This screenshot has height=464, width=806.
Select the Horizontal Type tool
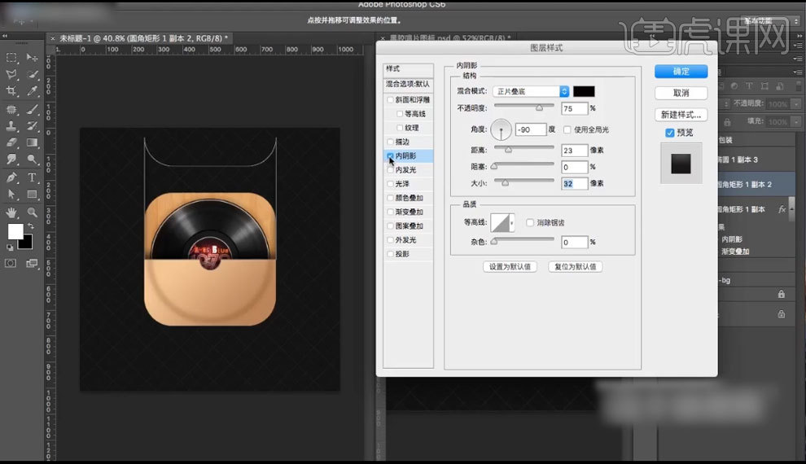pos(32,177)
